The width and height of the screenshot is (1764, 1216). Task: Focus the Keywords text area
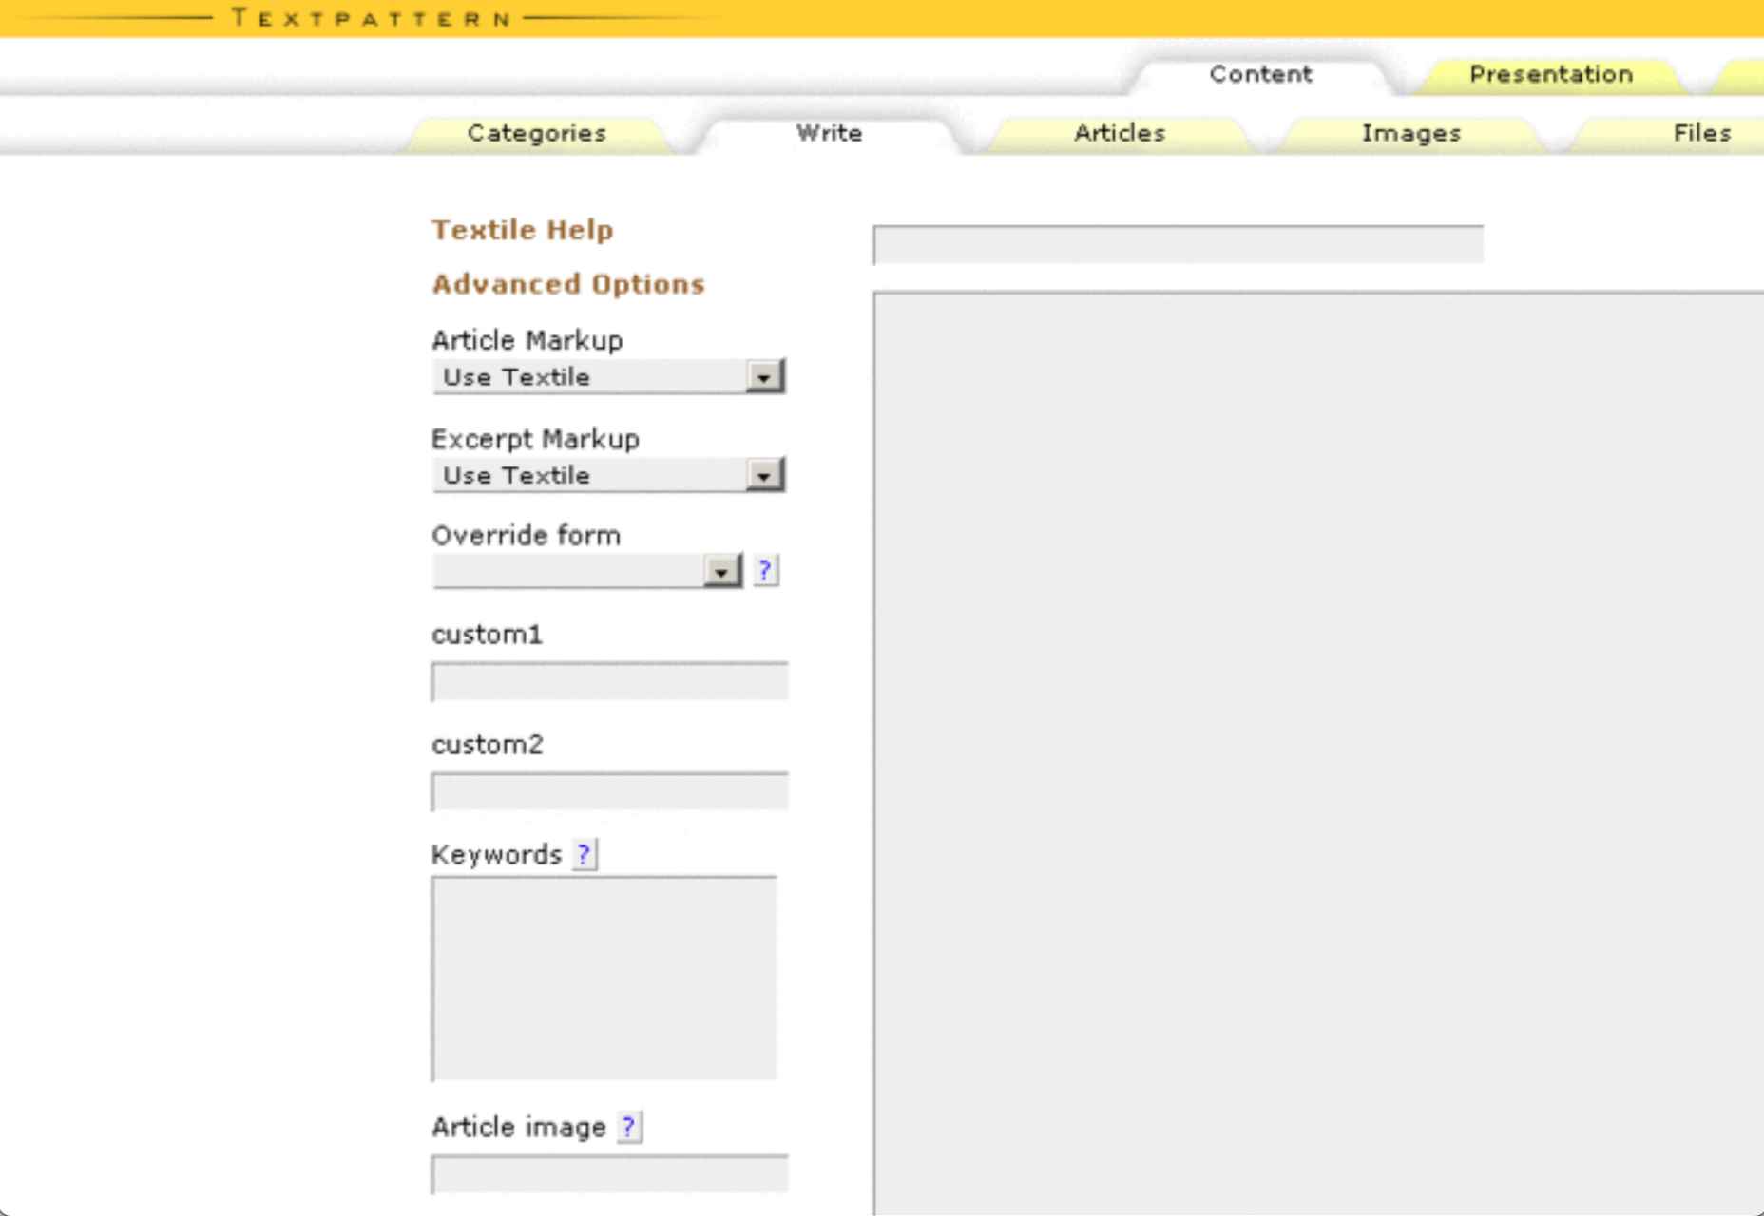pyautogui.click(x=604, y=978)
